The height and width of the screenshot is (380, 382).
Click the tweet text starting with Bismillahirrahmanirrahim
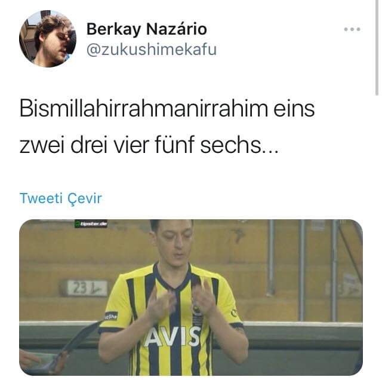(x=167, y=127)
